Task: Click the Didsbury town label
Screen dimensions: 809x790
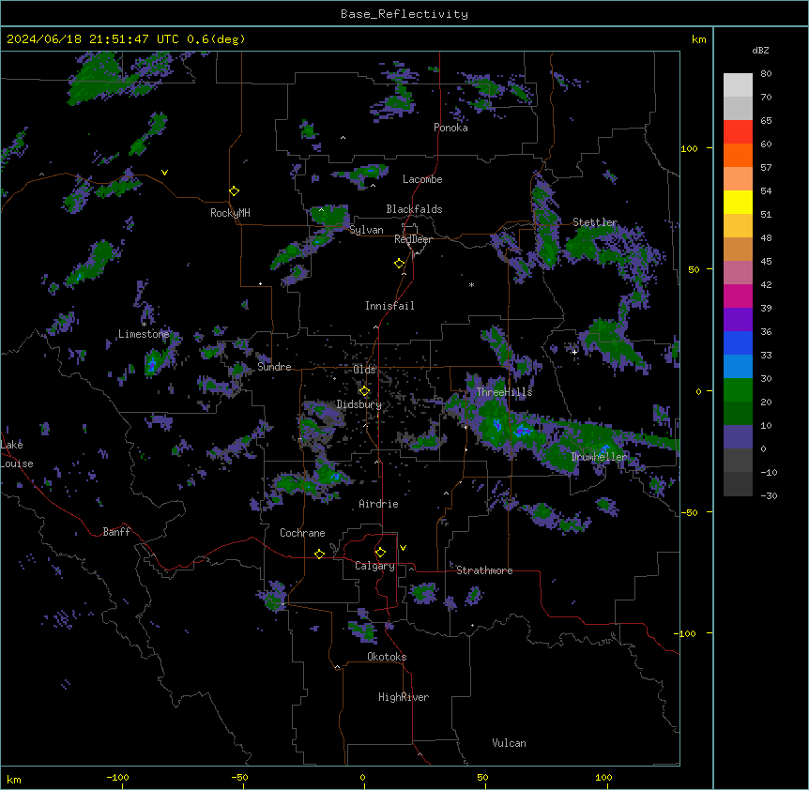Action: tap(359, 404)
